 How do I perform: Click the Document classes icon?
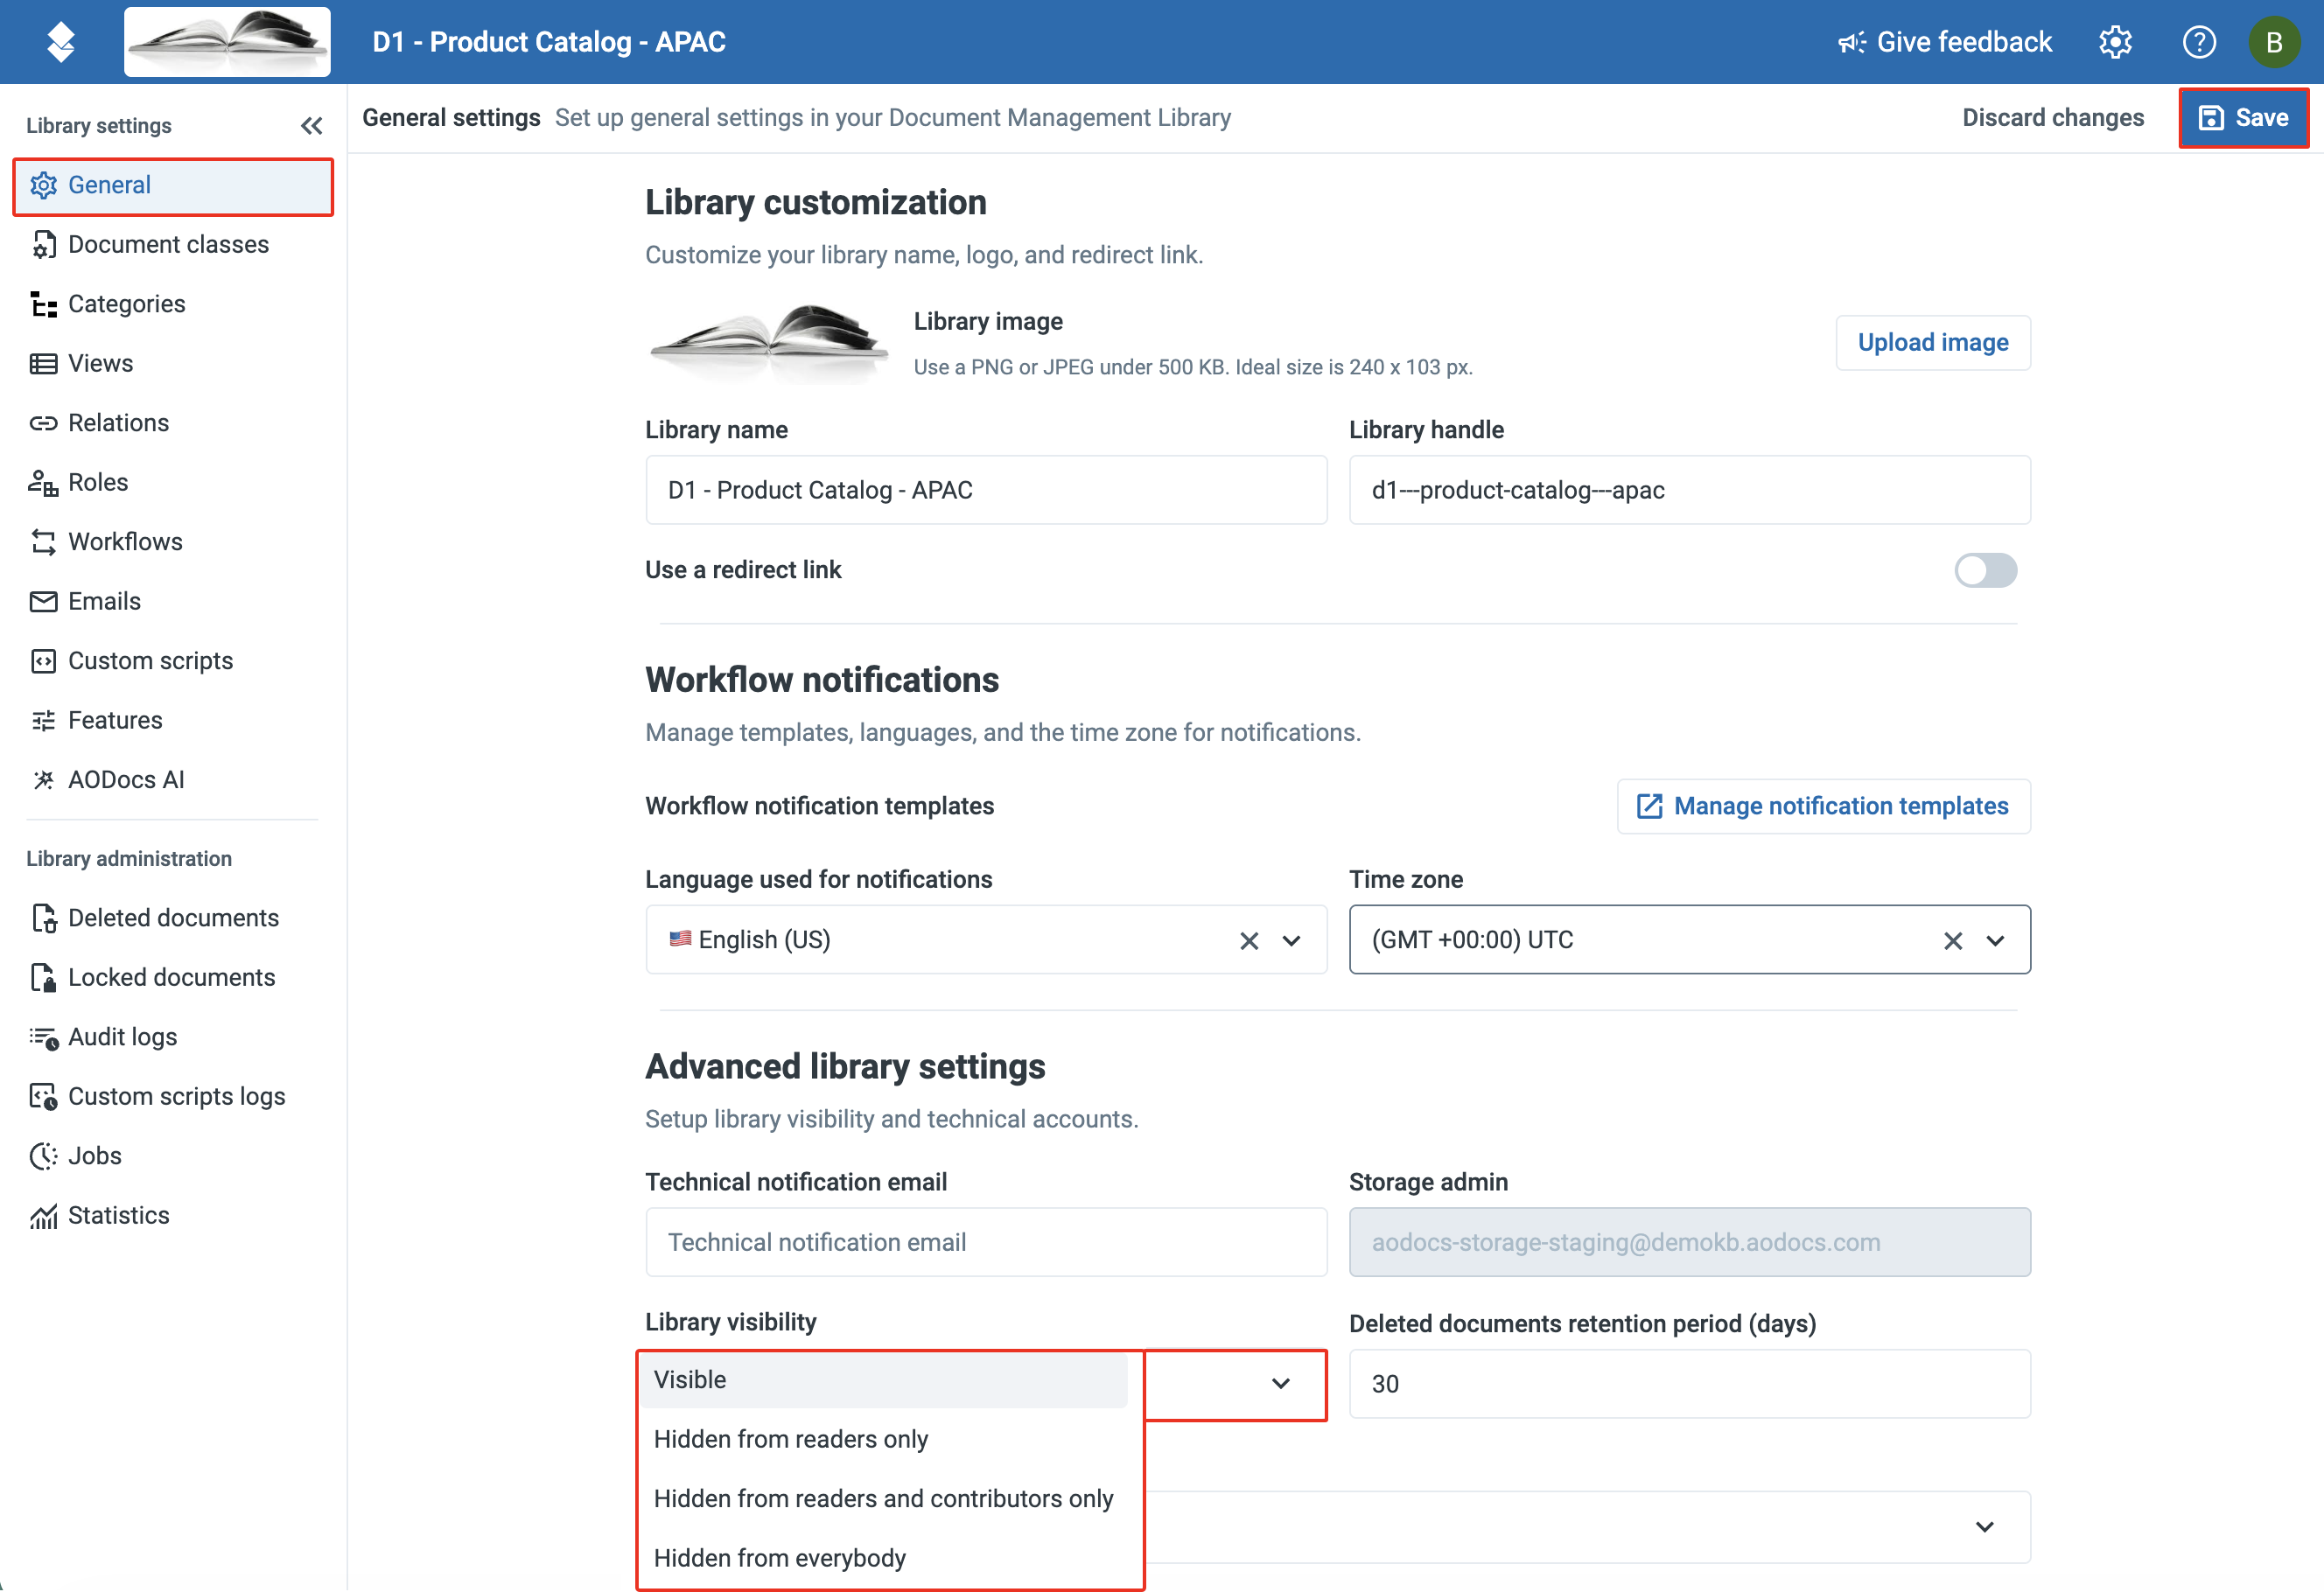pos(44,245)
